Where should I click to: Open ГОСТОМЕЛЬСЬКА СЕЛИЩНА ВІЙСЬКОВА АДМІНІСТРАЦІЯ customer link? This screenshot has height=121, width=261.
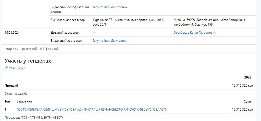(x=91, y=110)
